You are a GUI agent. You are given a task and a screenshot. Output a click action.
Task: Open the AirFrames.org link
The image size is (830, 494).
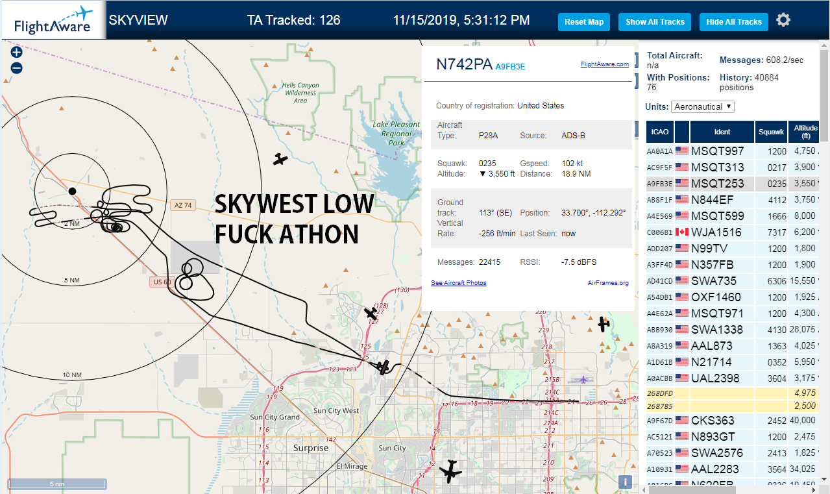coord(608,283)
